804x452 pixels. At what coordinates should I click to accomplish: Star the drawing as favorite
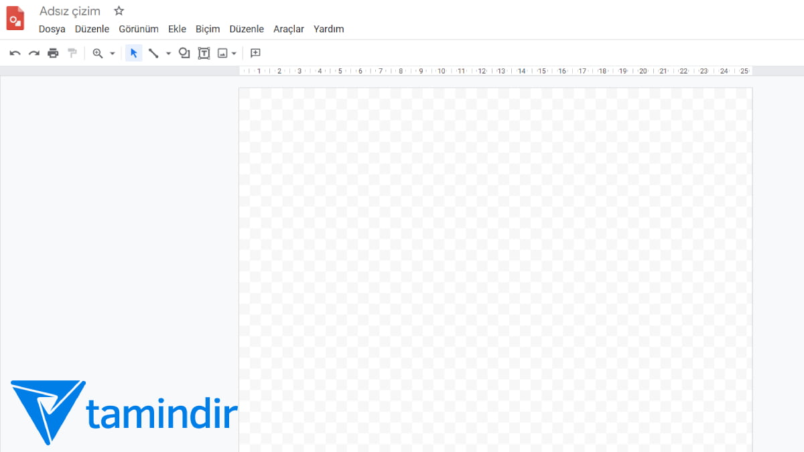tap(119, 11)
